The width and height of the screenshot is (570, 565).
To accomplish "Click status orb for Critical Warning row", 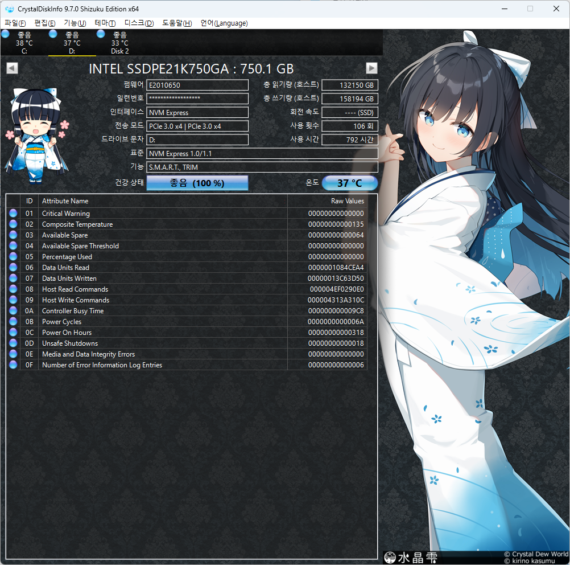I will point(14,214).
